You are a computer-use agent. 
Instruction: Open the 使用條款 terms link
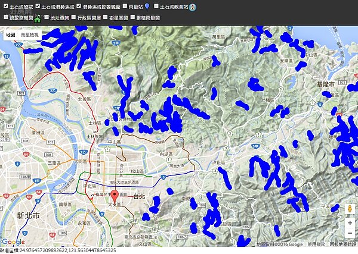pyautogui.click(x=316, y=244)
